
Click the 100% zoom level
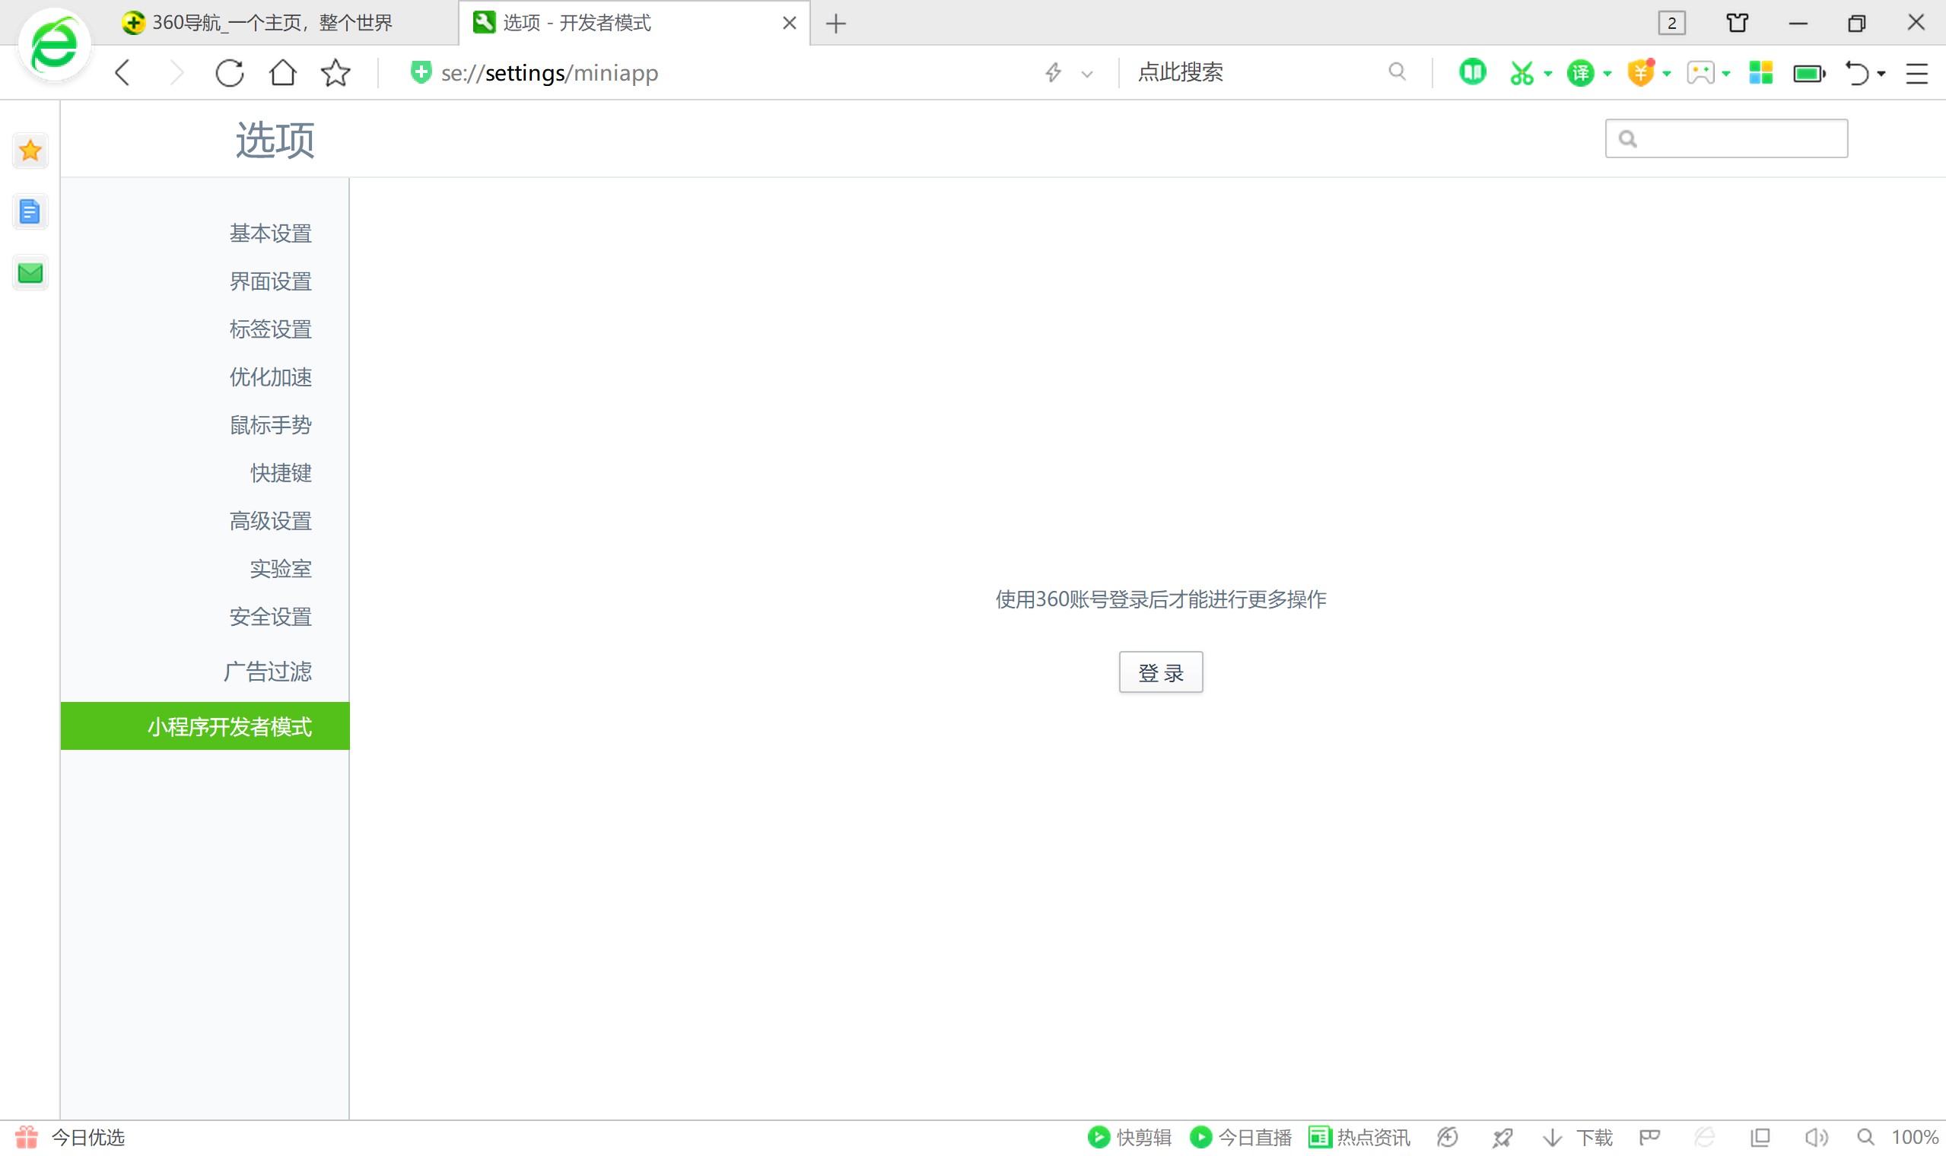point(1915,1138)
